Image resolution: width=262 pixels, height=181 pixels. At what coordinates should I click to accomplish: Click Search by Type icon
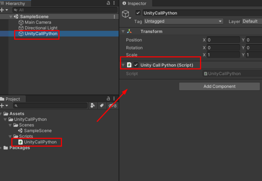pyautogui.click(x=93, y=106)
